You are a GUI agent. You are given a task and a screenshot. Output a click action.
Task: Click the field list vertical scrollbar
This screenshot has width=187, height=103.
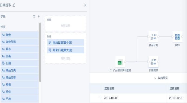40,52
